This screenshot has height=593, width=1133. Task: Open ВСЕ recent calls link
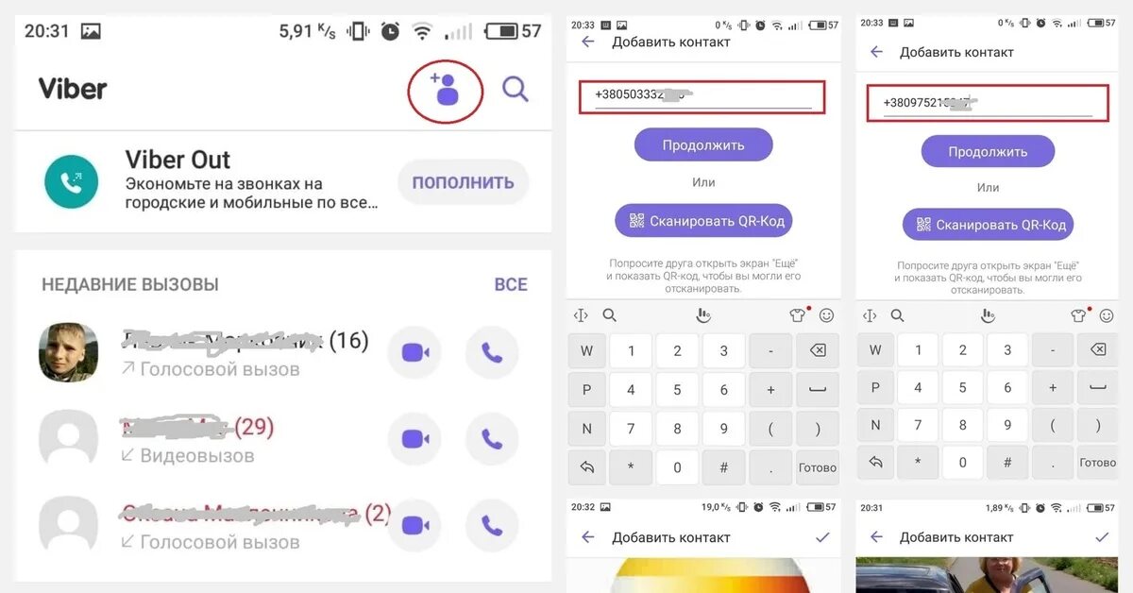[511, 284]
